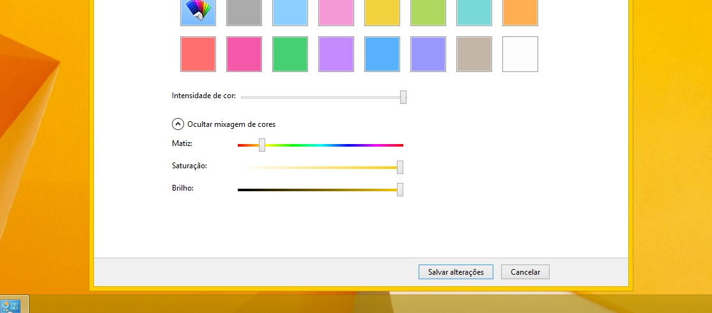Click Salvar alterações button

pos(456,272)
